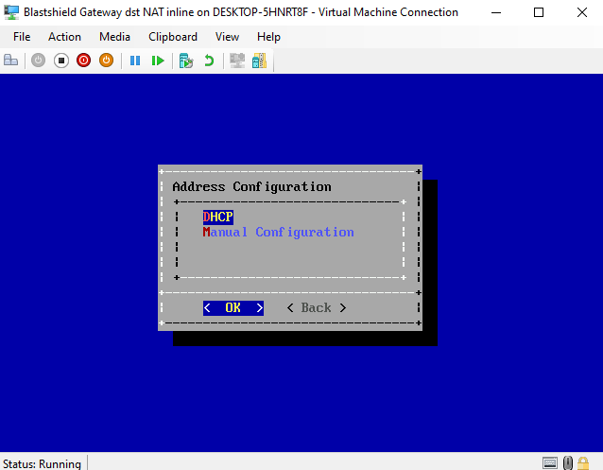Open the Clipboard menu

tap(173, 37)
